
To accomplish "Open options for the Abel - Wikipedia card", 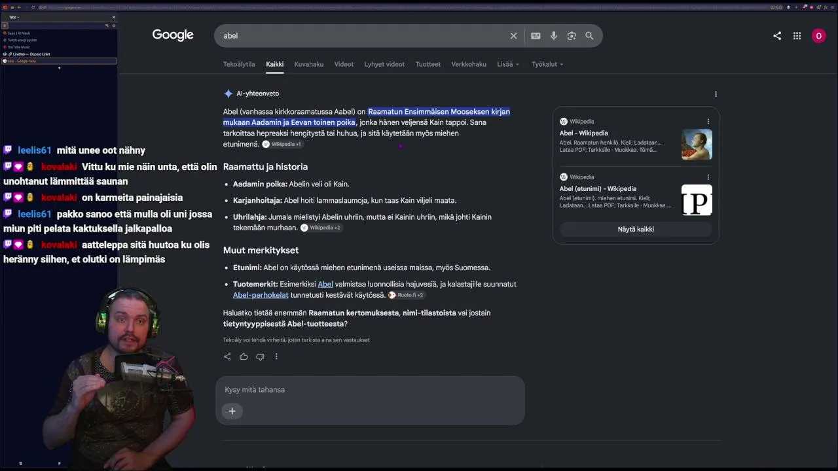I will [x=708, y=121].
